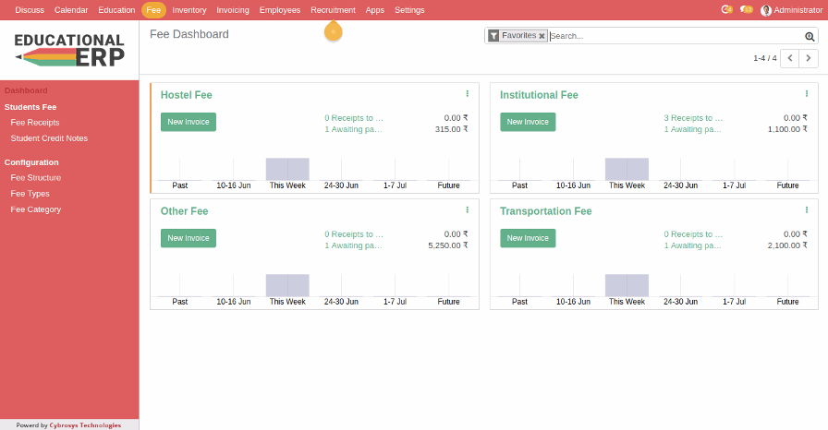Click the 2,100.00 ₹ amount in Transportation Fee
This screenshot has width=828, height=430.
point(787,245)
